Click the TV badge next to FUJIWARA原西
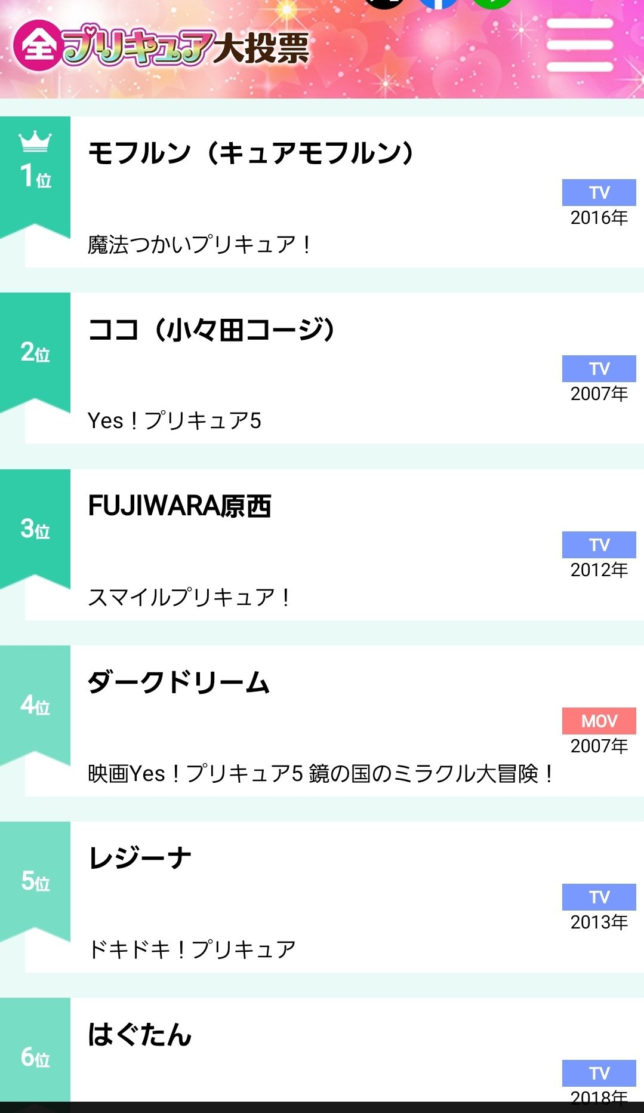644x1113 pixels. 599,545
